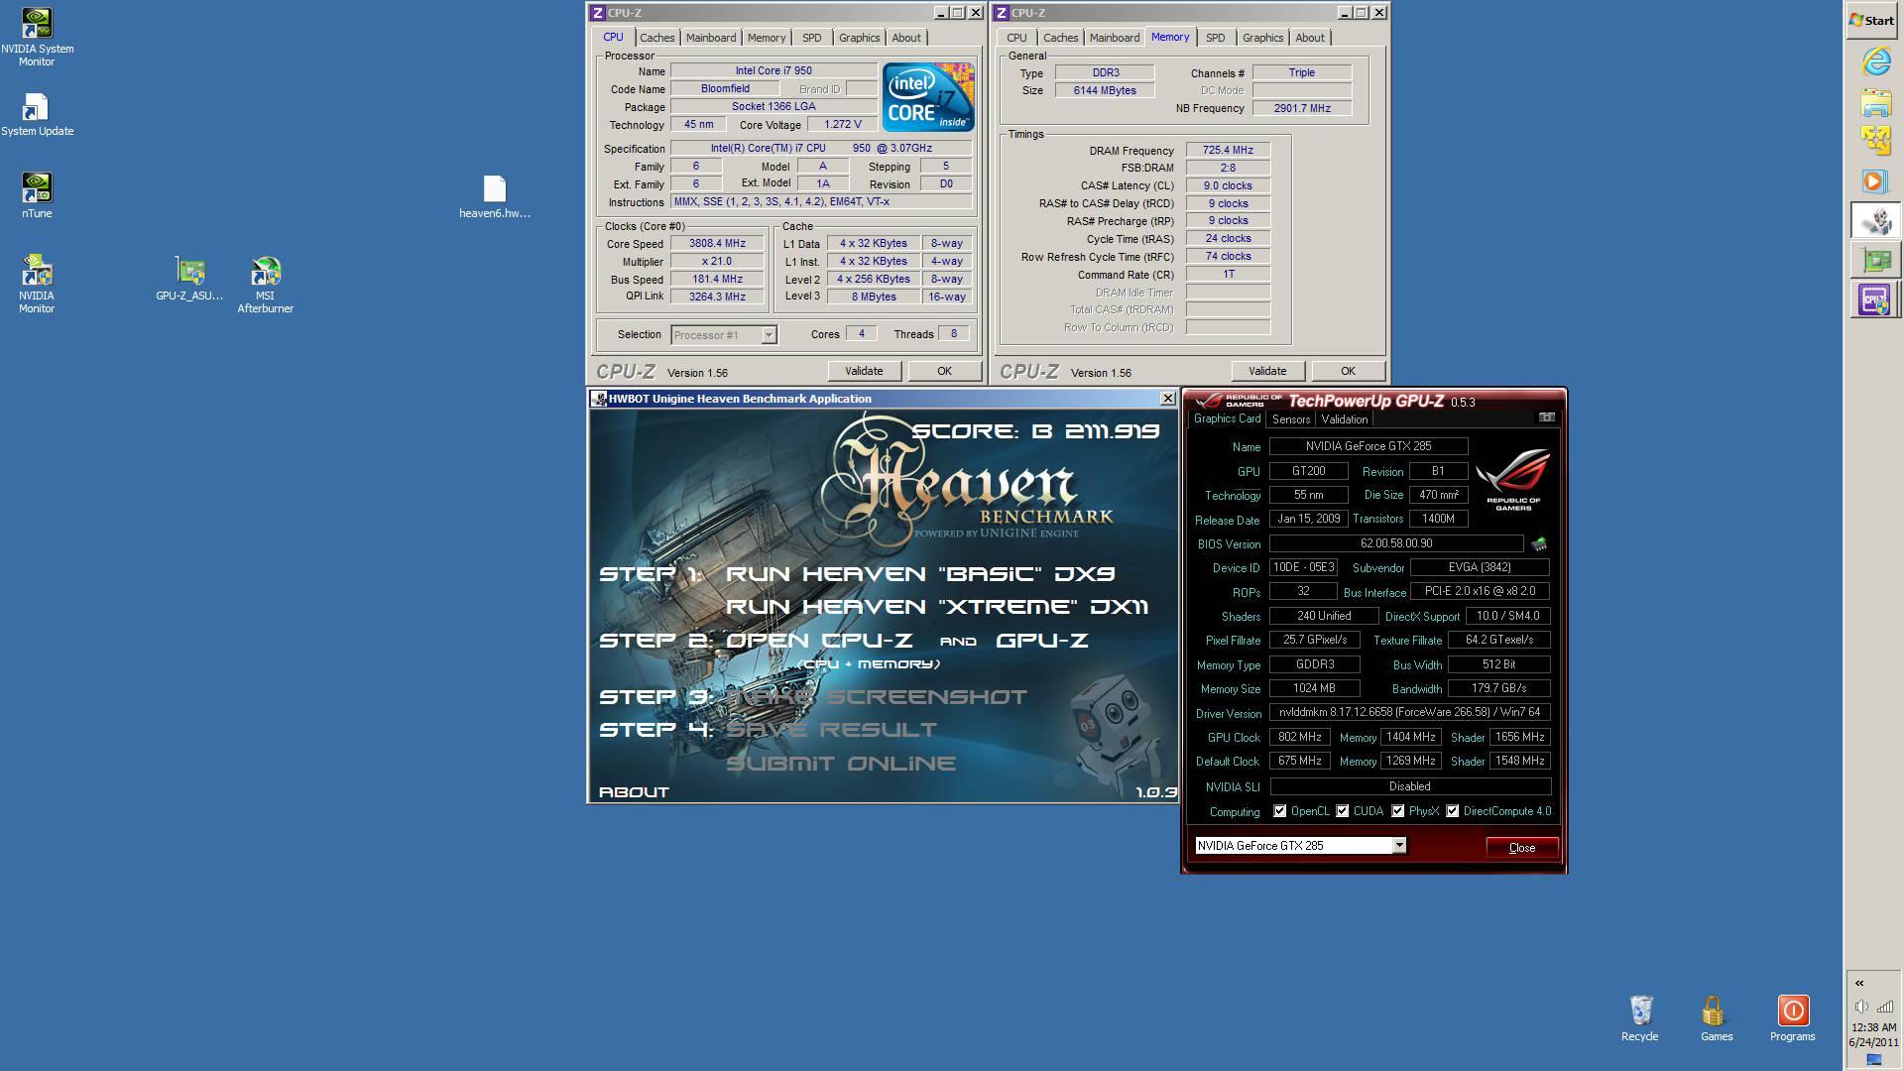Viewport: 1904px width, 1071px height.
Task: Open volume control in system tray
Action: pyautogui.click(x=1861, y=1007)
